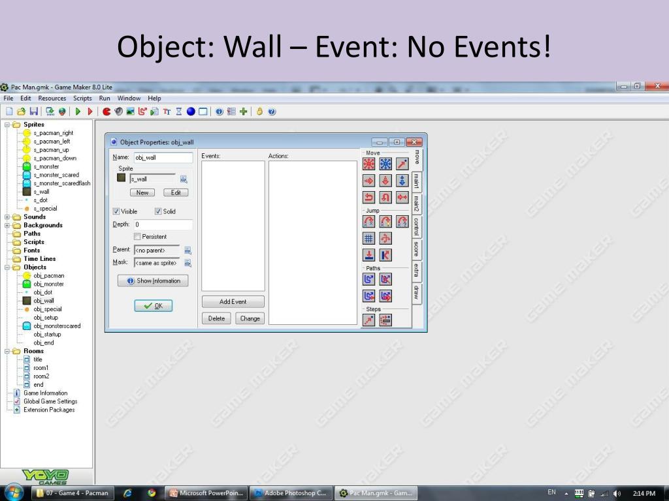Image resolution: width=669 pixels, height=501 pixels.
Task: Select the Speed Vertical action icon
Action: point(385,181)
